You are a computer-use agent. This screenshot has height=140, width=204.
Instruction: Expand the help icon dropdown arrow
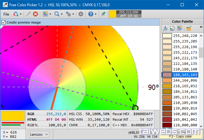pos(96,14)
